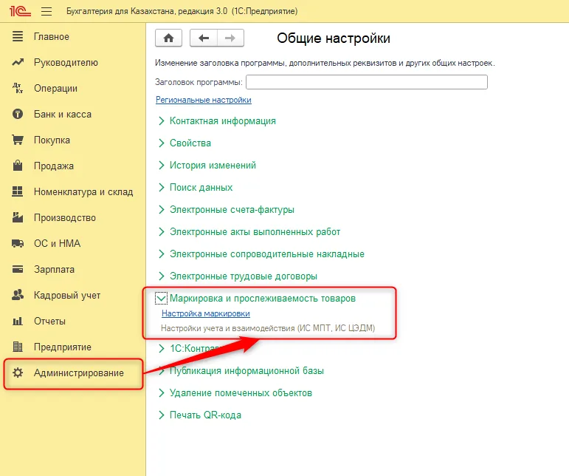Click the Операции Дт/Кт icon

(18, 88)
